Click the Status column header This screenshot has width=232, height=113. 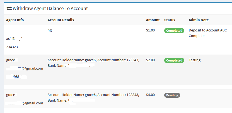[170, 20]
